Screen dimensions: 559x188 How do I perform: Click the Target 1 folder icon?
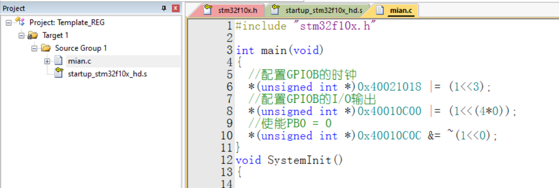click(32, 35)
